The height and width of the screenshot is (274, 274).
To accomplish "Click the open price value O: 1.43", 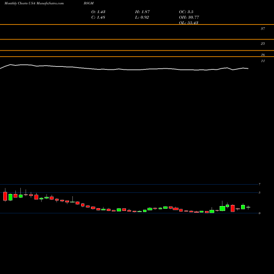I will coord(98,12).
